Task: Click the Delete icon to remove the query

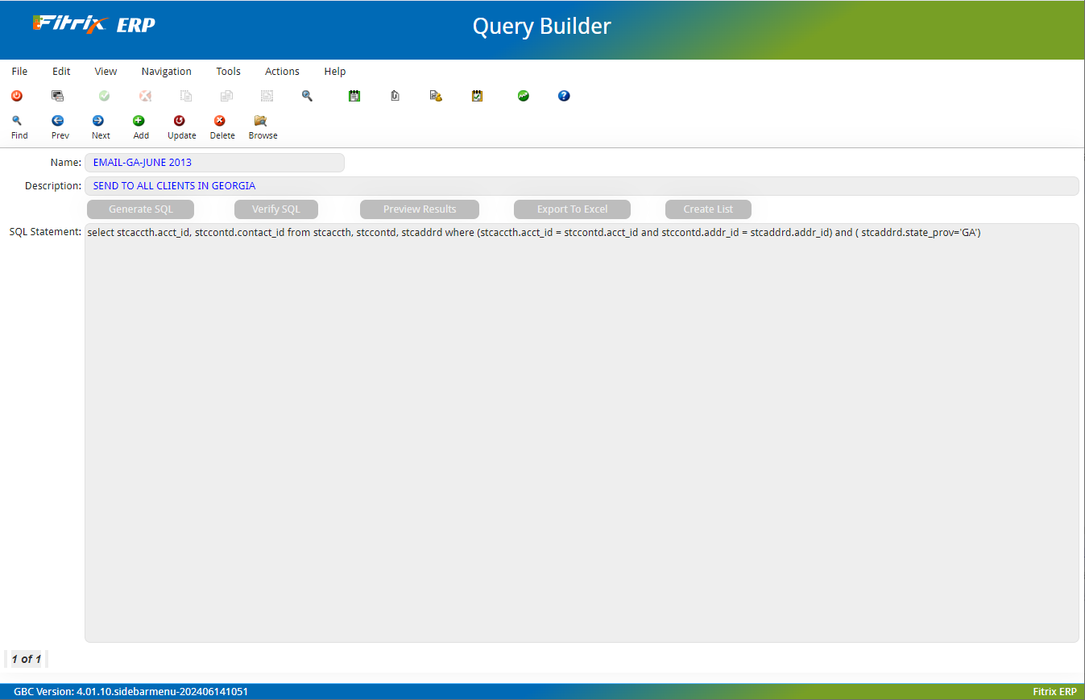Action: pyautogui.click(x=220, y=126)
